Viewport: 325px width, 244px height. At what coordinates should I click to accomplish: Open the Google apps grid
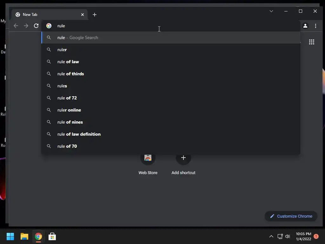(312, 42)
